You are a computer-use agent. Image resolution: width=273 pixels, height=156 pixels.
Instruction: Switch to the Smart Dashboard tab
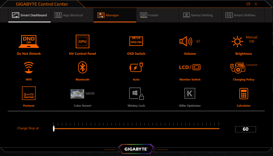tap(30, 15)
